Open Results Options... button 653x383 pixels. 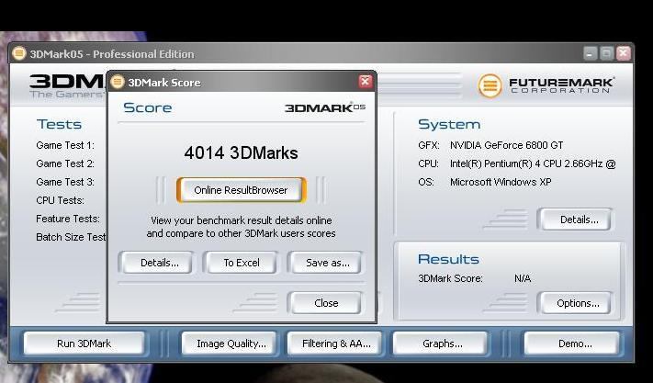578,303
